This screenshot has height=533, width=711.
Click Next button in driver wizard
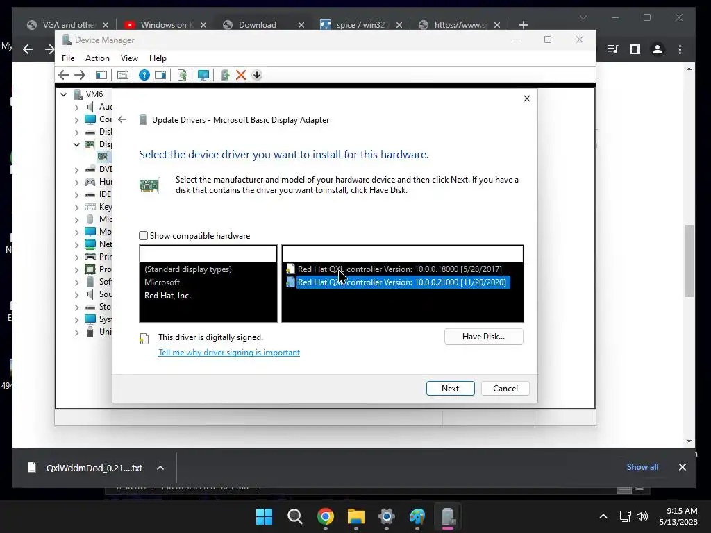point(450,389)
